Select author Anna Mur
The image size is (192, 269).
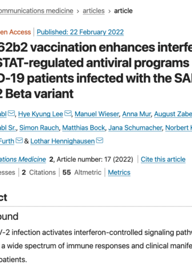(x=137, y=114)
